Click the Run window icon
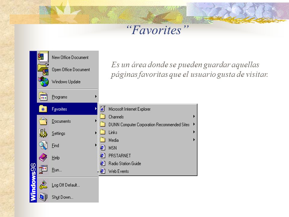The image size is (289, 217). coord(43,170)
